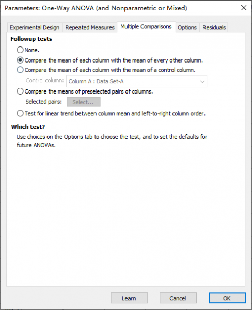The height and width of the screenshot is (310, 252).
Task: Click the Control column dropdown chevron arrow
Action: tap(202, 81)
